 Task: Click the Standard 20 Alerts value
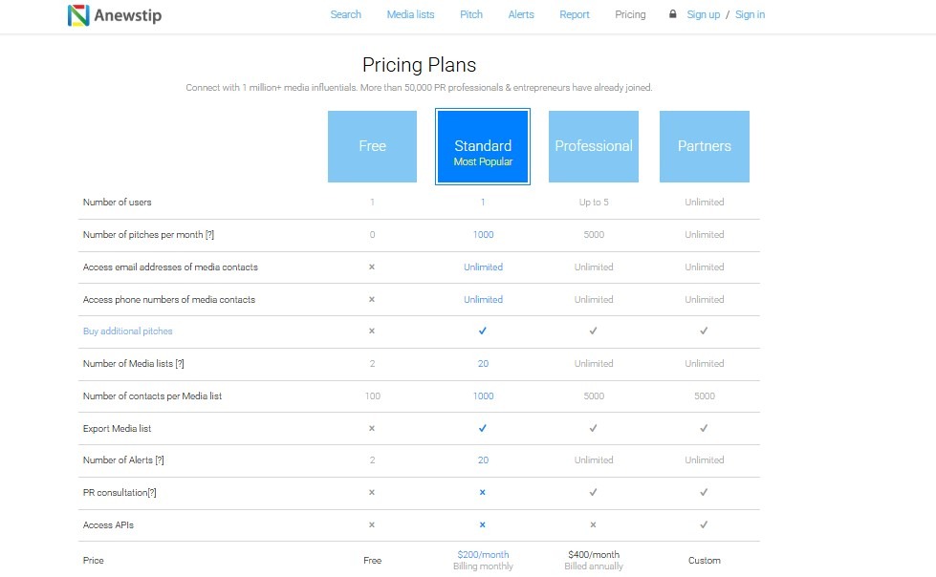483,460
